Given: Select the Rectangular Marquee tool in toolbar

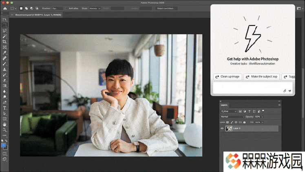Looking at the screenshot, I should coord(4,25).
